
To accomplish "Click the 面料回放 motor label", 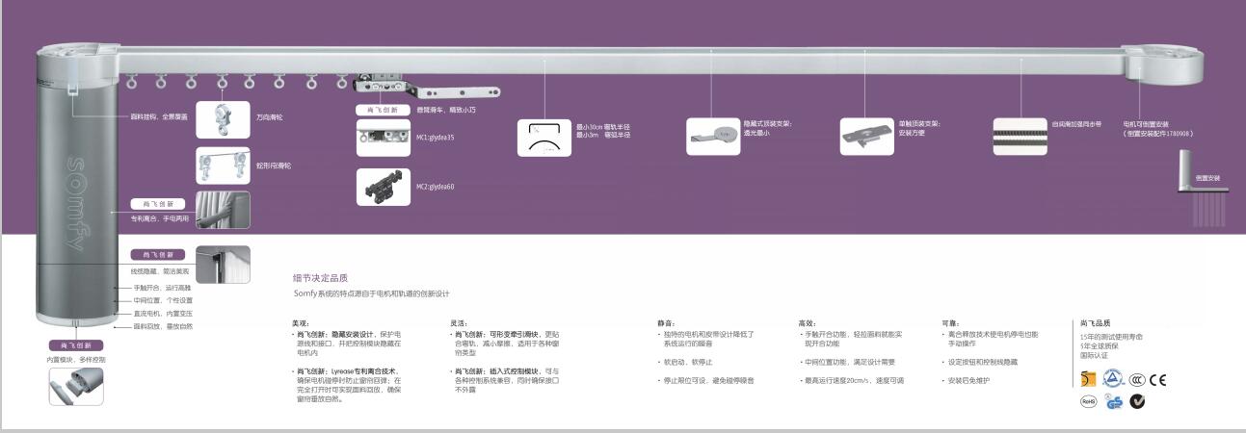I will click(162, 326).
